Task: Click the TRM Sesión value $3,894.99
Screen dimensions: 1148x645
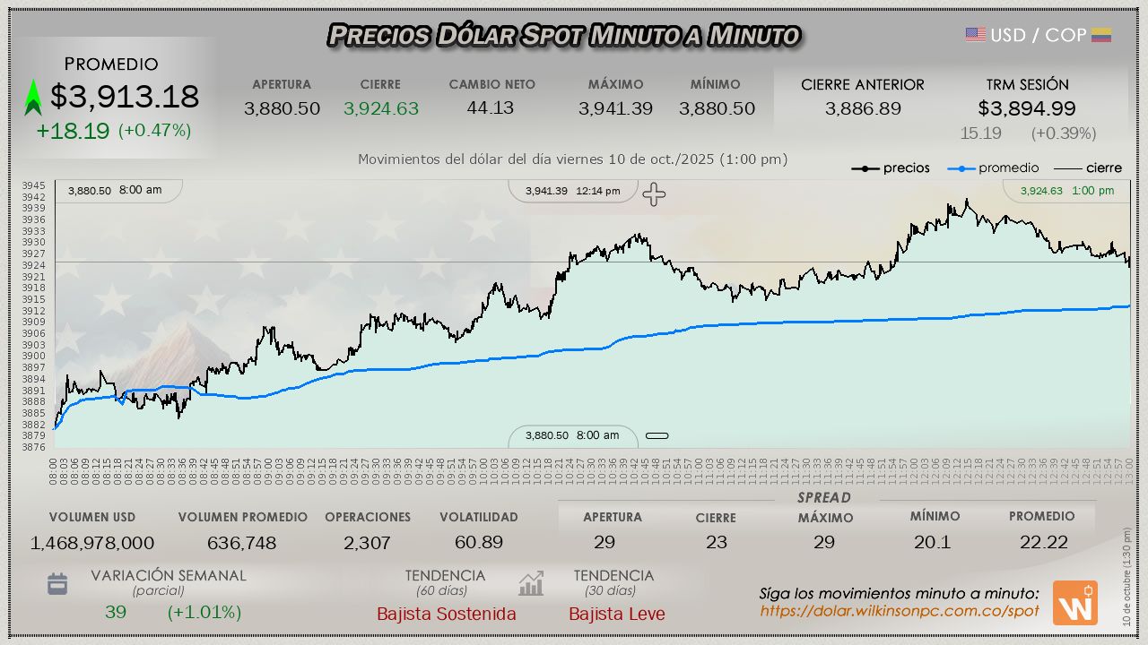Action: pyautogui.click(x=1027, y=108)
